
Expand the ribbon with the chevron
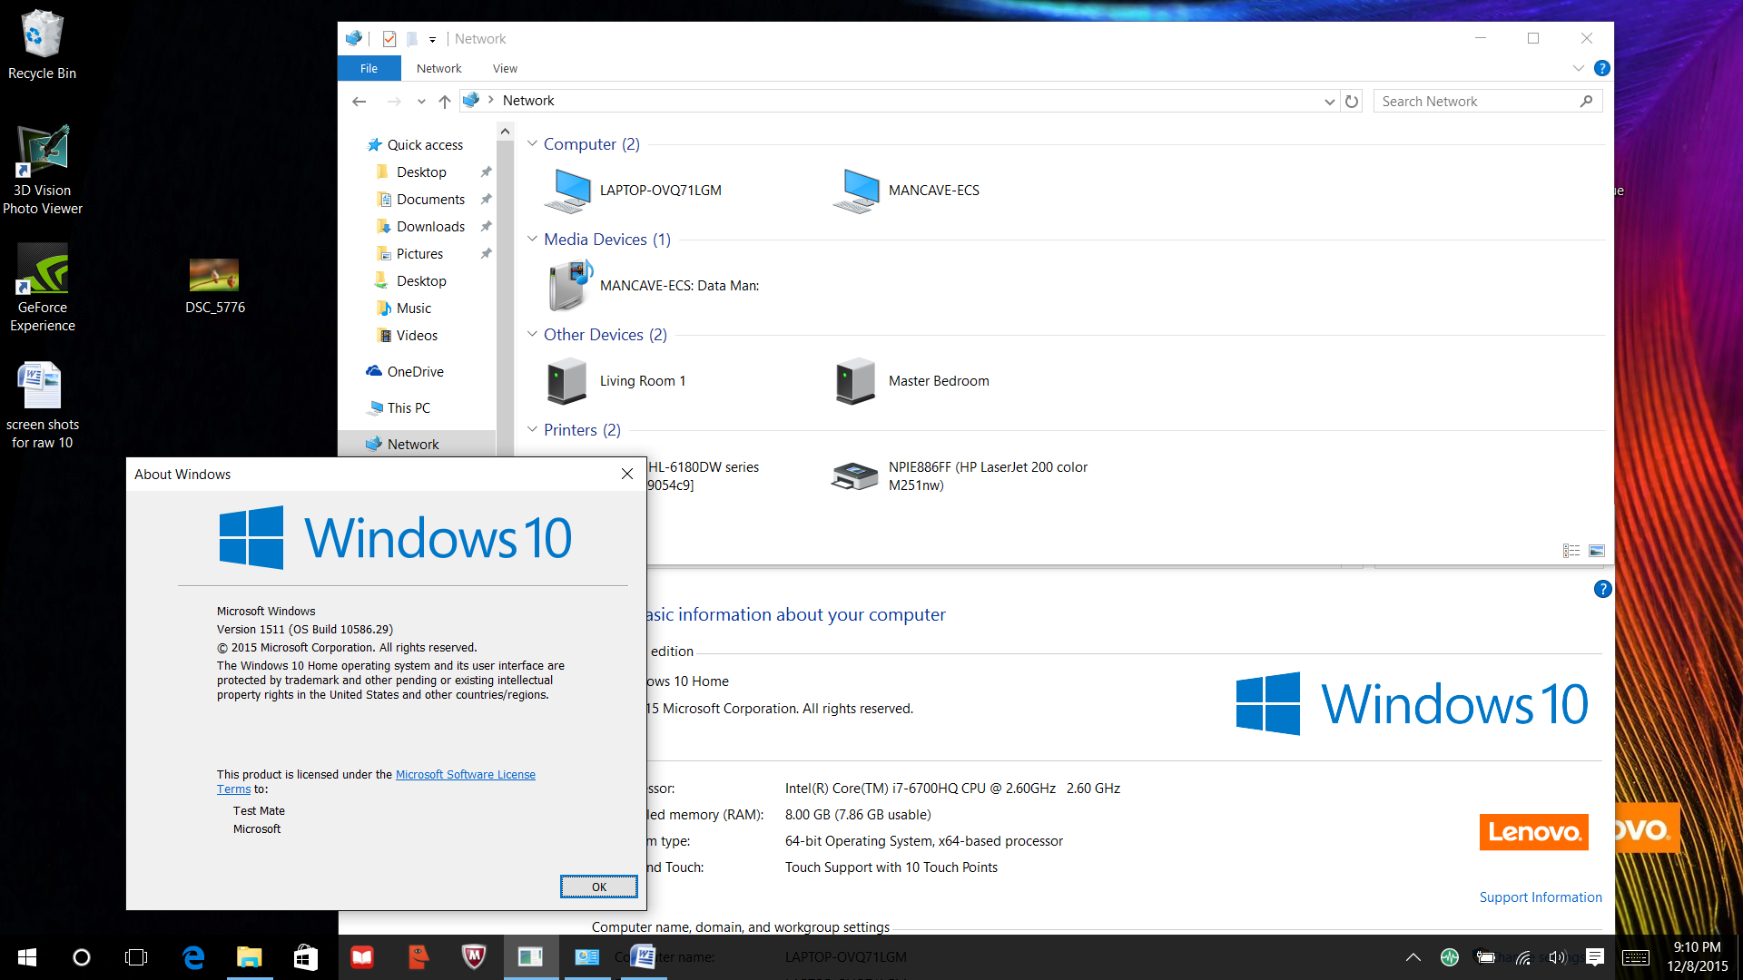point(1578,68)
